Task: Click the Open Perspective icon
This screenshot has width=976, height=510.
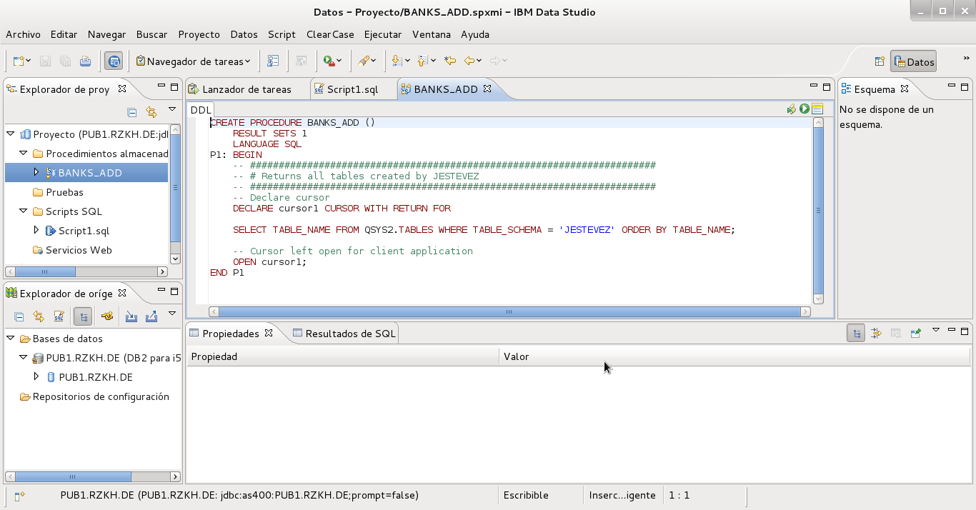Action: click(x=880, y=62)
